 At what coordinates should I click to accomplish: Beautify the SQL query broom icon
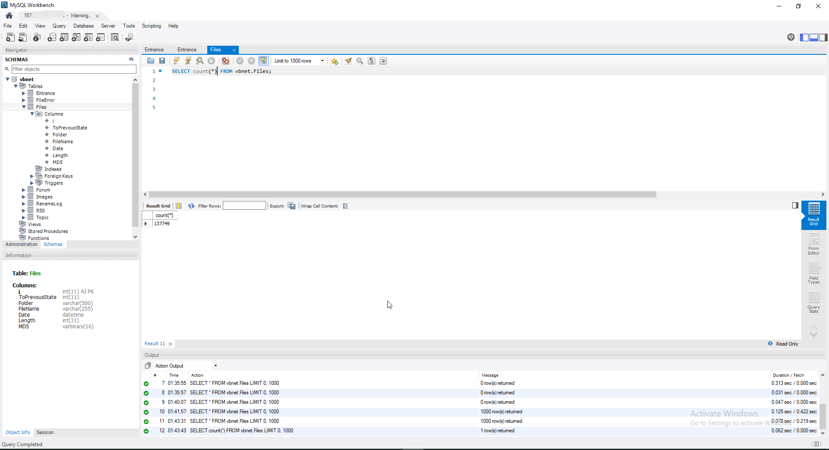348,61
